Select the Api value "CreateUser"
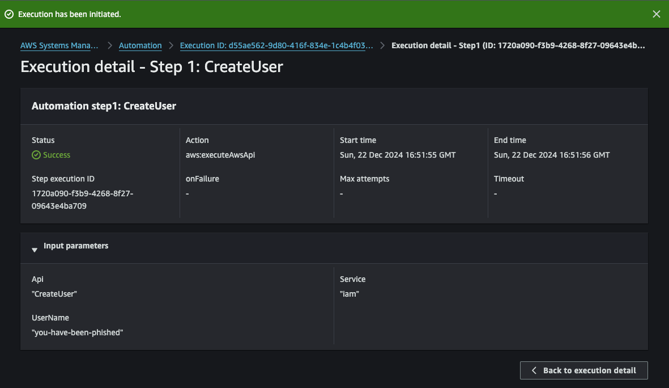The image size is (669, 388). coord(54,294)
